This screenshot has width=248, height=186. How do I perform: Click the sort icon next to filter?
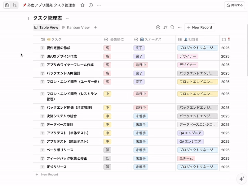(x=165, y=27)
